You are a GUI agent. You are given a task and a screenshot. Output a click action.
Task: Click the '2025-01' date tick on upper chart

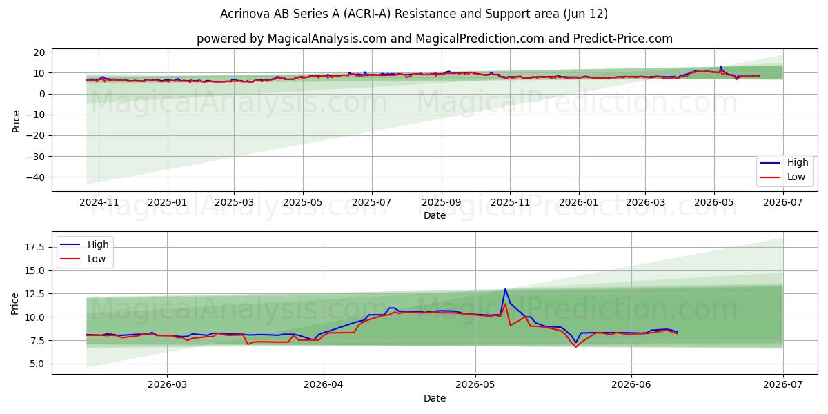click(168, 202)
